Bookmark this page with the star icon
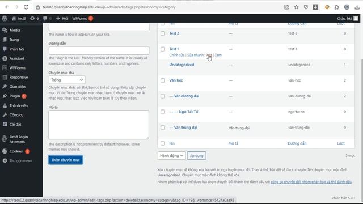The height and width of the screenshot is (204, 363). pyautogui.click(x=296, y=7)
